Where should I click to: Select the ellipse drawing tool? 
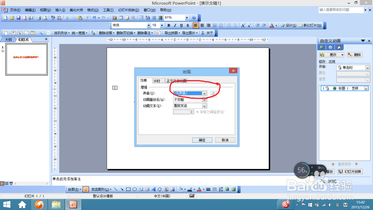click(x=135, y=189)
